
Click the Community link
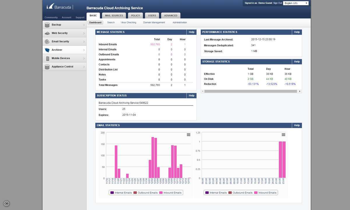(51, 17)
